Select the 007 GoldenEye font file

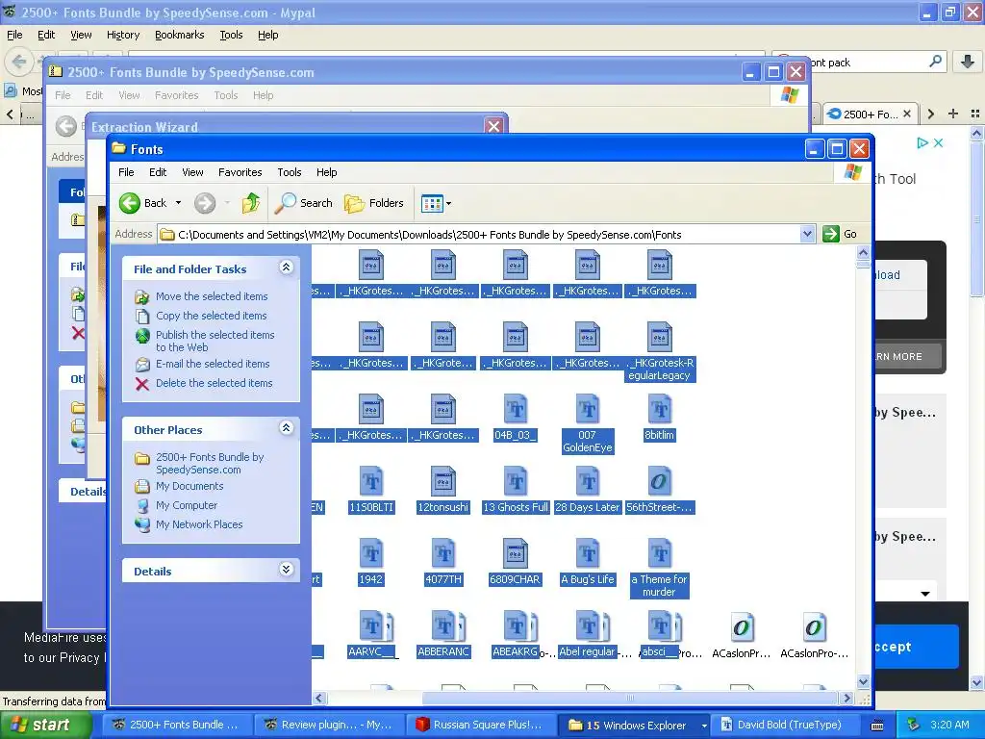click(x=588, y=423)
